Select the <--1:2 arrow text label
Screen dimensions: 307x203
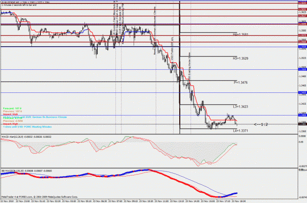point(261,124)
